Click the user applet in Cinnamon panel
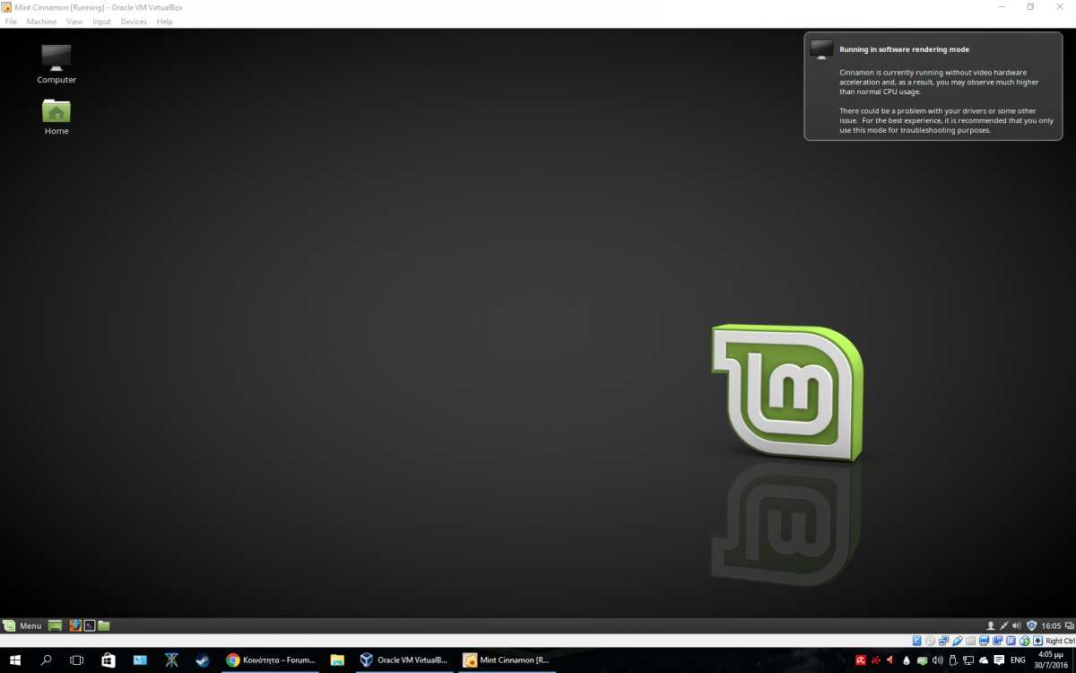This screenshot has width=1076, height=673. click(991, 625)
